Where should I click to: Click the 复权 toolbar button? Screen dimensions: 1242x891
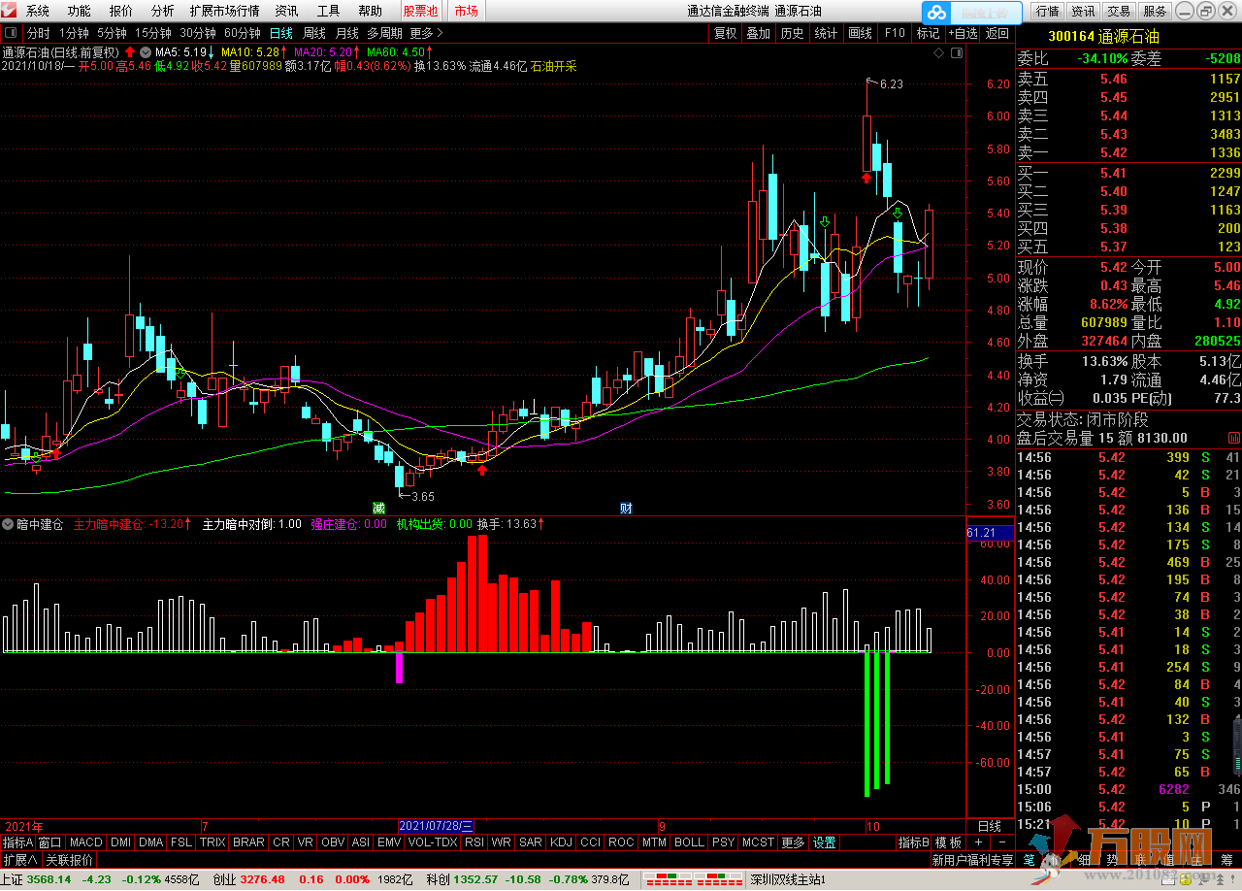(726, 33)
